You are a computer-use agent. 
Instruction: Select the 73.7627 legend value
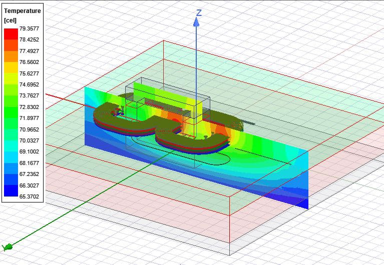coord(29,95)
